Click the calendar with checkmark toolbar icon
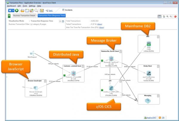Image resolution: width=179 pixels, height=121 pixels. point(32,11)
